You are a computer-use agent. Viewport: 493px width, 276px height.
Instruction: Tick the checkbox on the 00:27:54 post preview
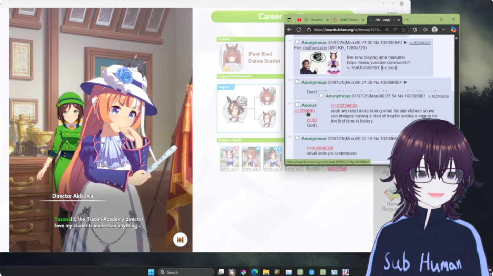click(321, 96)
